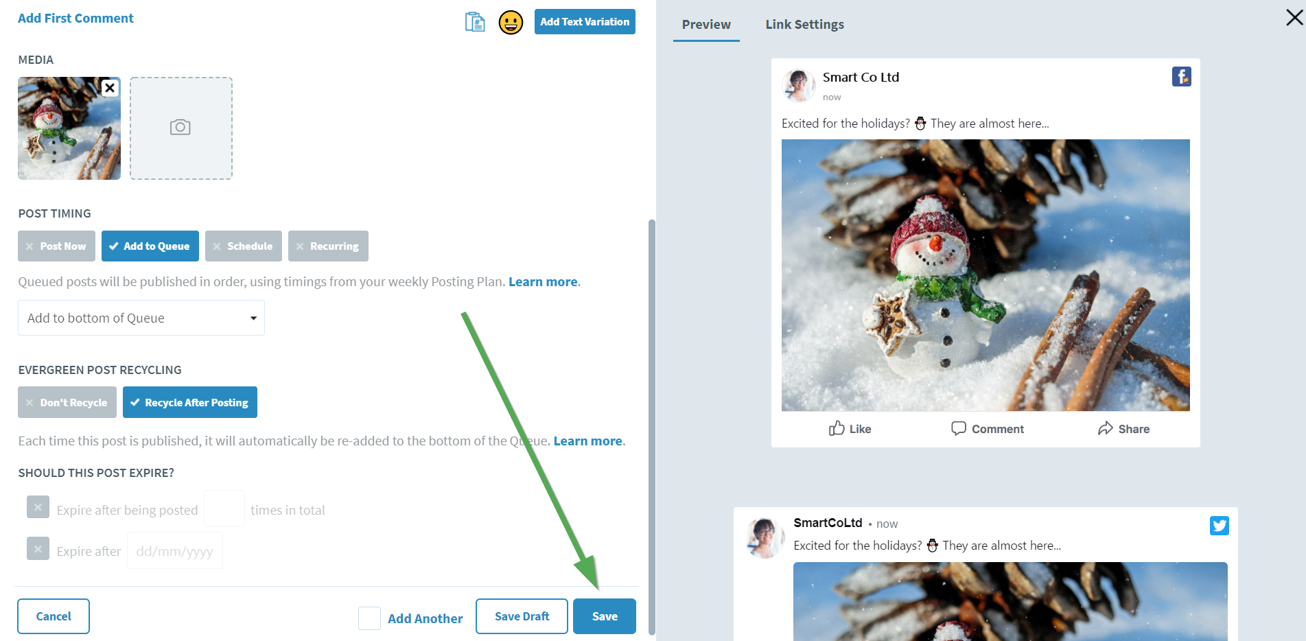
Task: Click the Like thumbs-up icon
Action: pos(837,428)
